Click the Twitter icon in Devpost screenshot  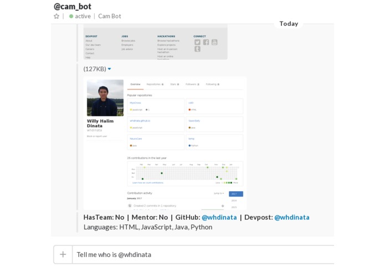pyautogui.click(x=197, y=42)
